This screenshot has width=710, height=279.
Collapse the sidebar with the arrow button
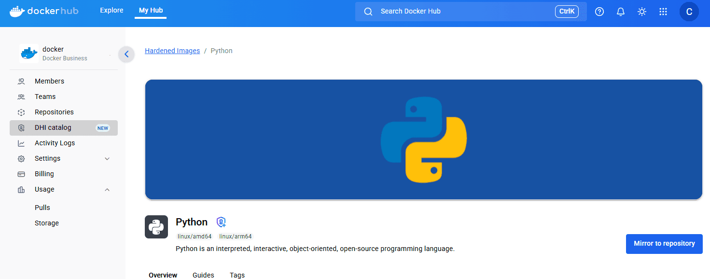(x=126, y=54)
